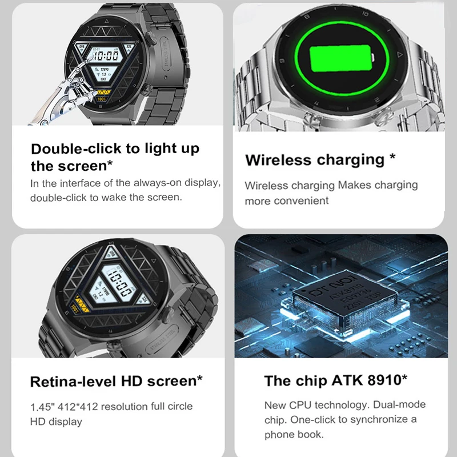The width and height of the screenshot is (457, 457).
Task: Select the 'Double-click to light up the screen' heading
Action: tap(115, 157)
